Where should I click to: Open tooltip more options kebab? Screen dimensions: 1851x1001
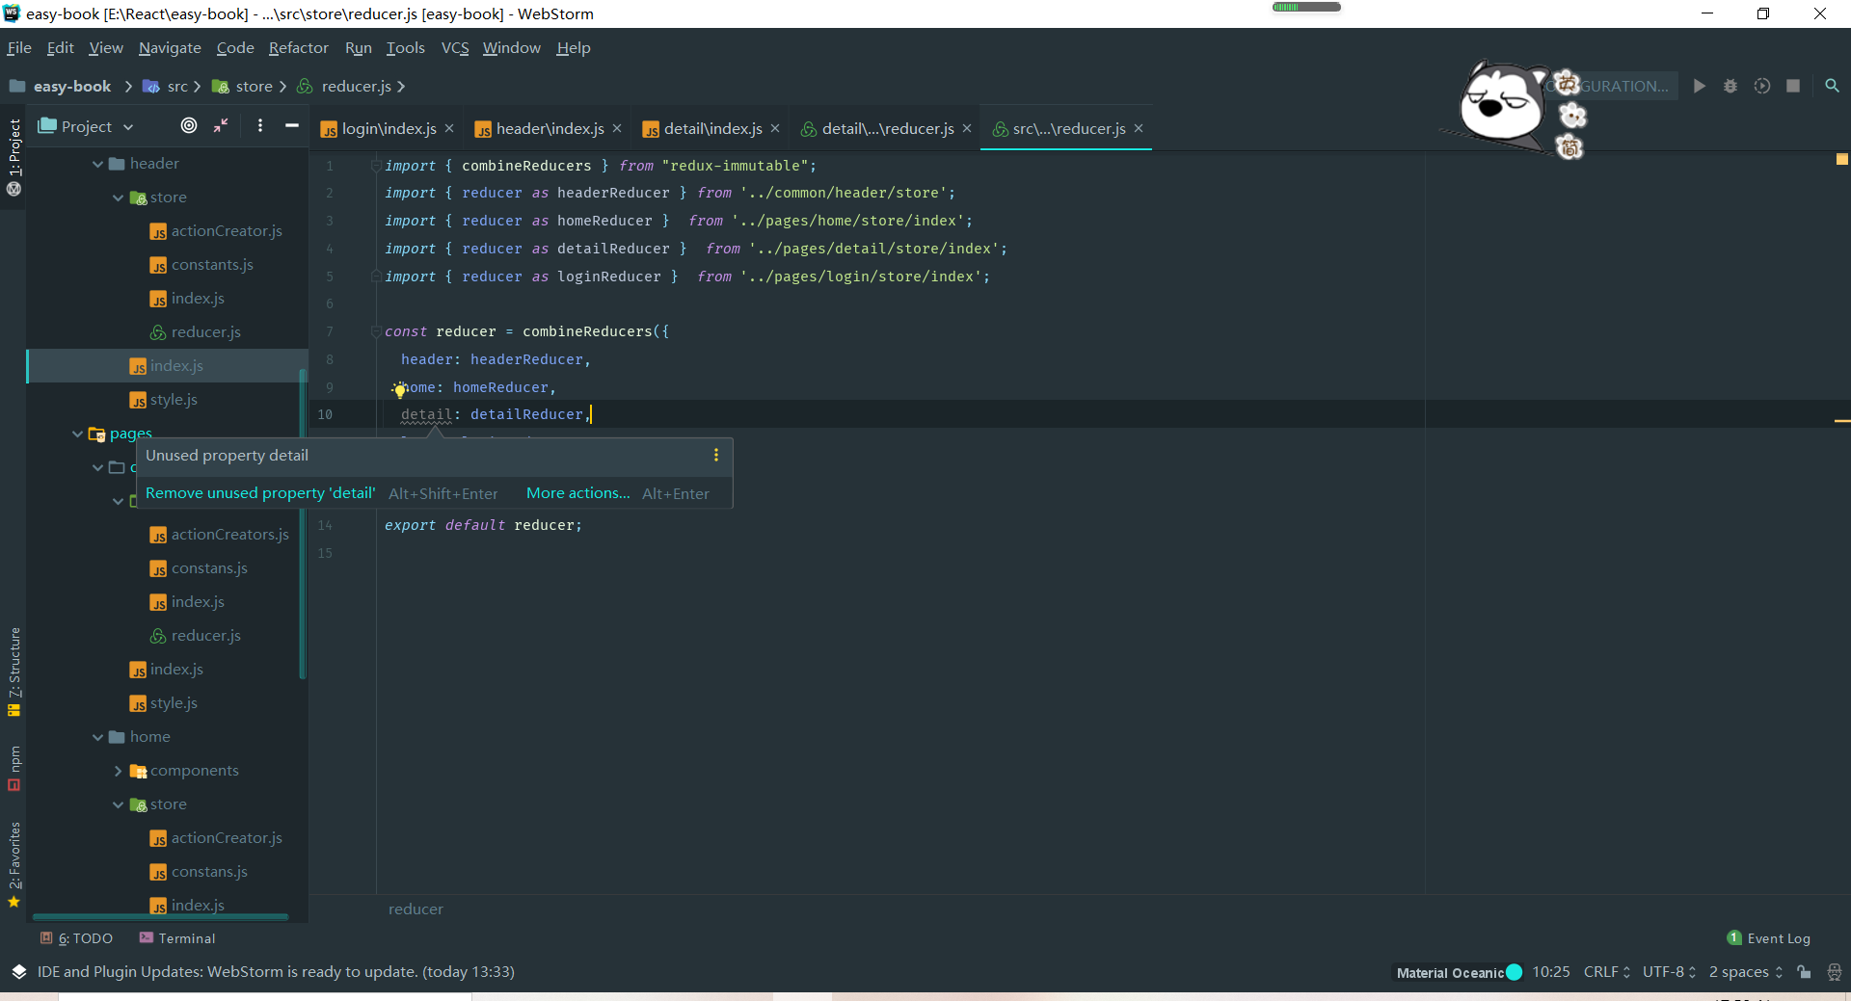pos(715,455)
